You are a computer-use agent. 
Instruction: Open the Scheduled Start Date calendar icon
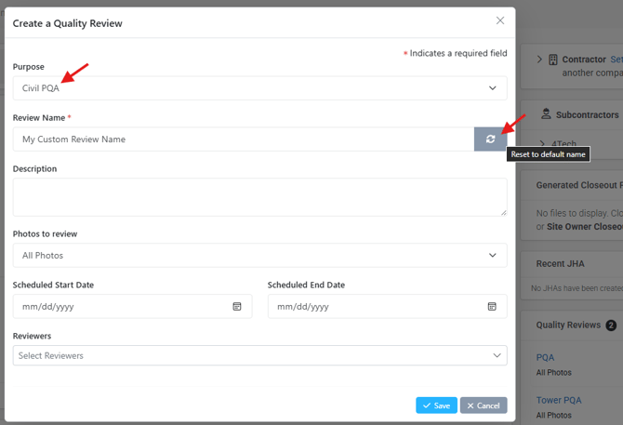[237, 306]
